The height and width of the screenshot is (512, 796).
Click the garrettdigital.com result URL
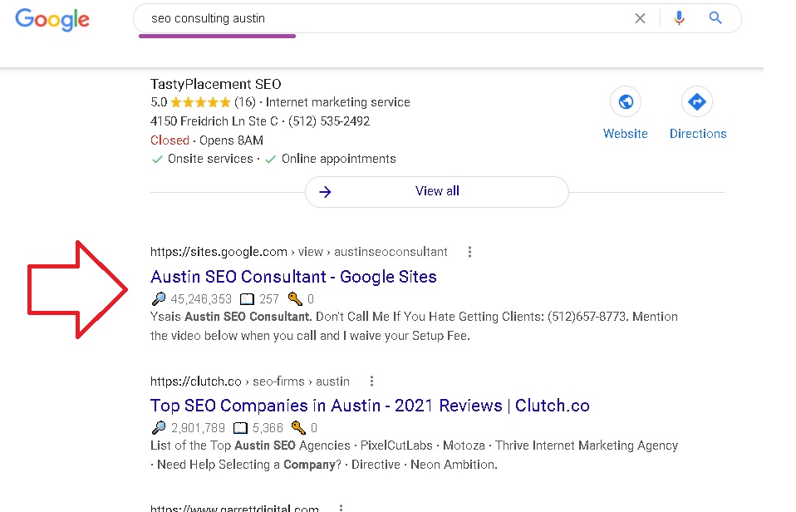point(234,508)
